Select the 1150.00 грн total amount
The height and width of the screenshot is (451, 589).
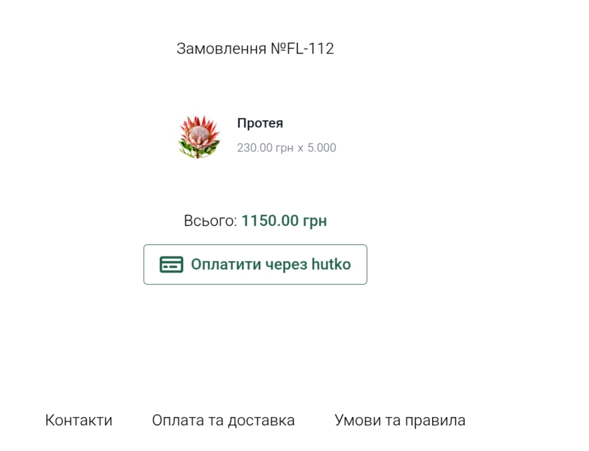[284, 221]
